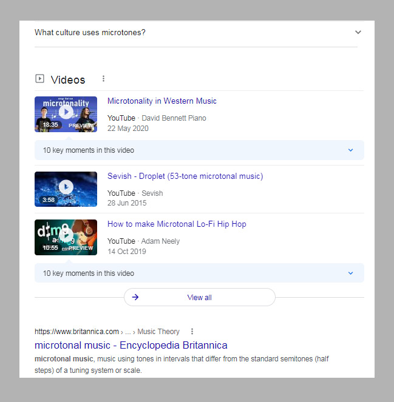This screenshot has height=402, width=394.
Task: Click the arrow icon in View all button
Action: [135, 297]
